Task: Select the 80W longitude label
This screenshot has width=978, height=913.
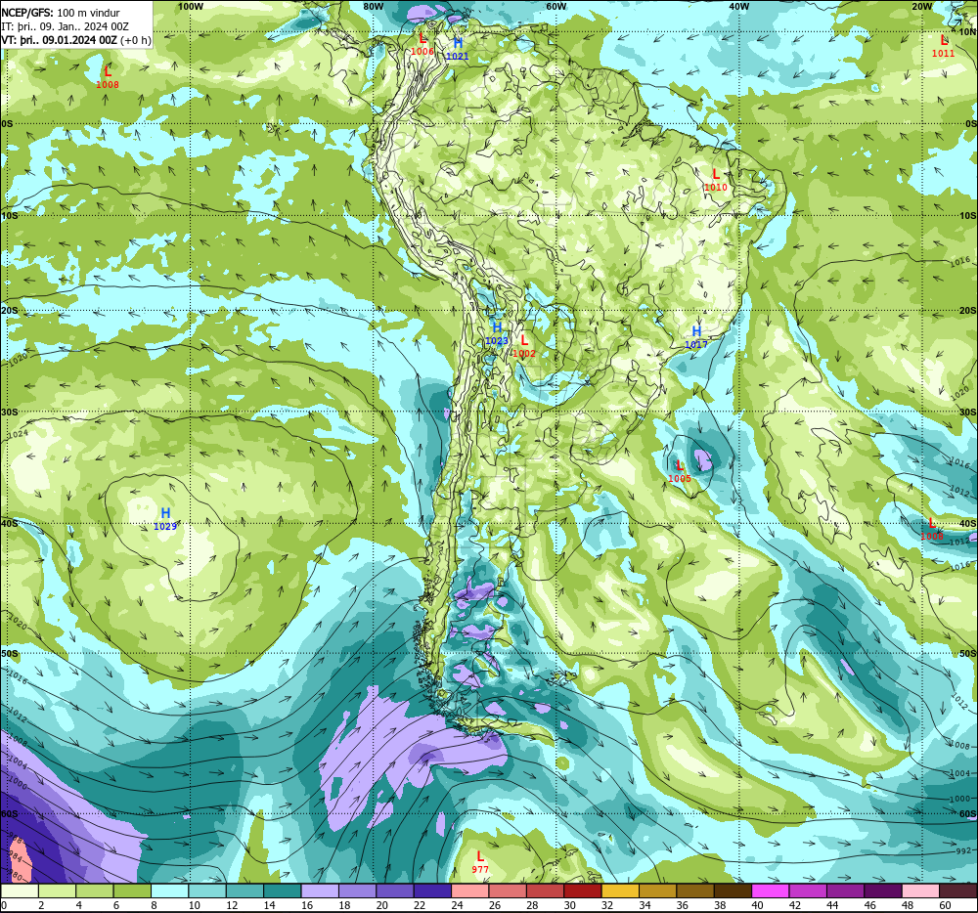Action: pos(373,6)
